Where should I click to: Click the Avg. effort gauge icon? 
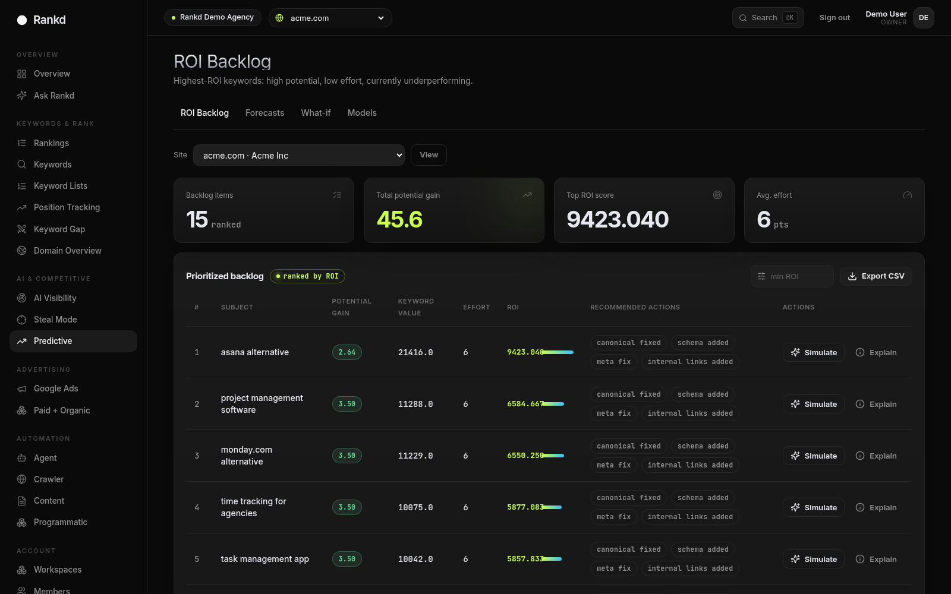click(x=908, y=195)
